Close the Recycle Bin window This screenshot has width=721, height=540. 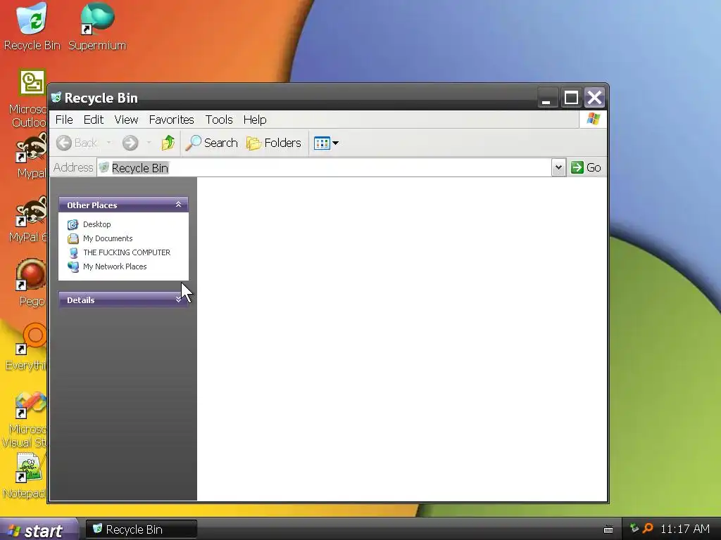pyautogui.click(x=594, y=98)
